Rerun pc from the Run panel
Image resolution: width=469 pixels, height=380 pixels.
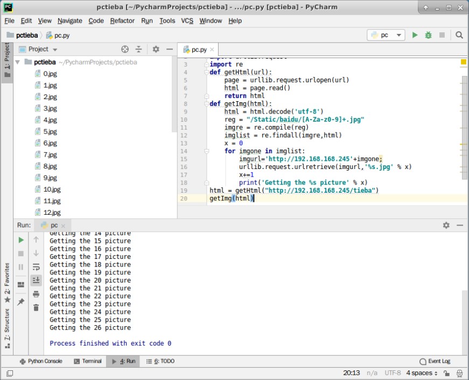pyautogui.click(x=21, y=240)
